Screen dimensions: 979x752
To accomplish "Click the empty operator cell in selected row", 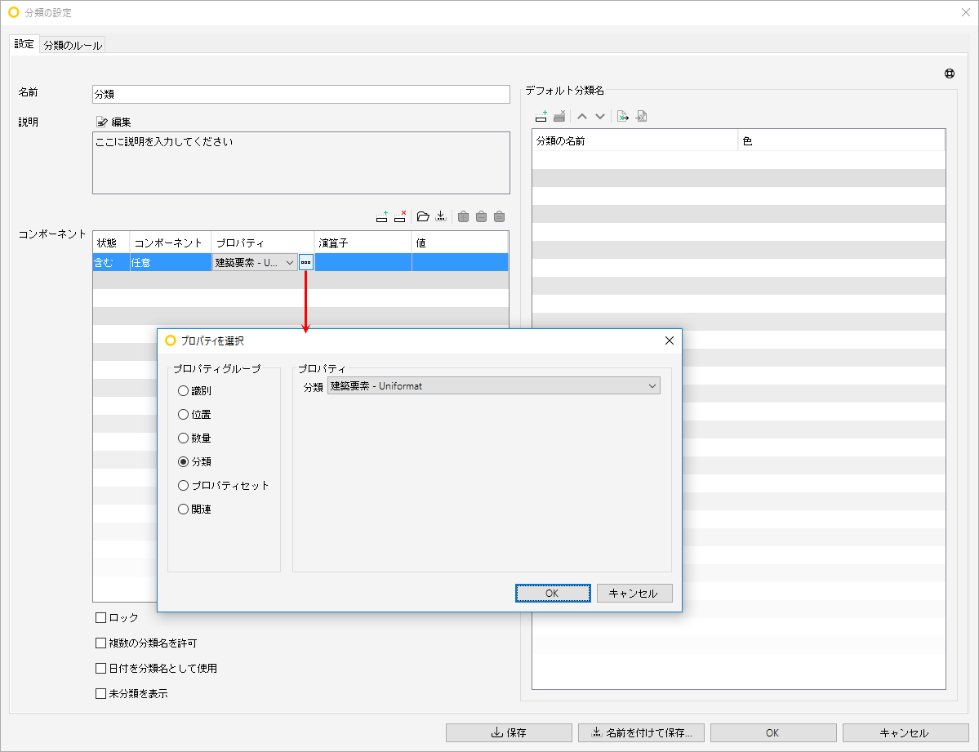I will (x=363, y=262).
